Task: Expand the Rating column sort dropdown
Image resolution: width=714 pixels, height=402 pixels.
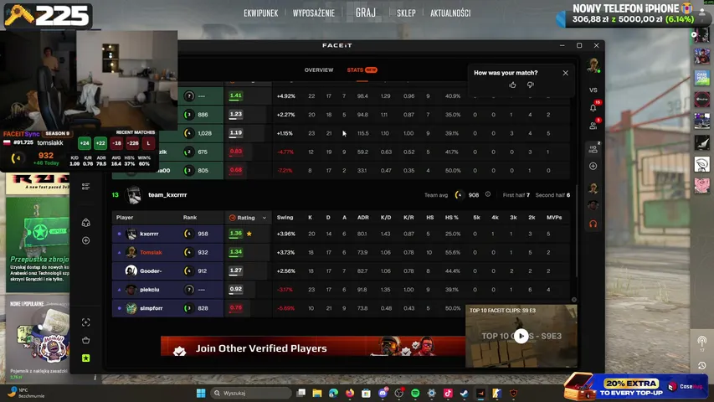Action: tap(265, 218)
